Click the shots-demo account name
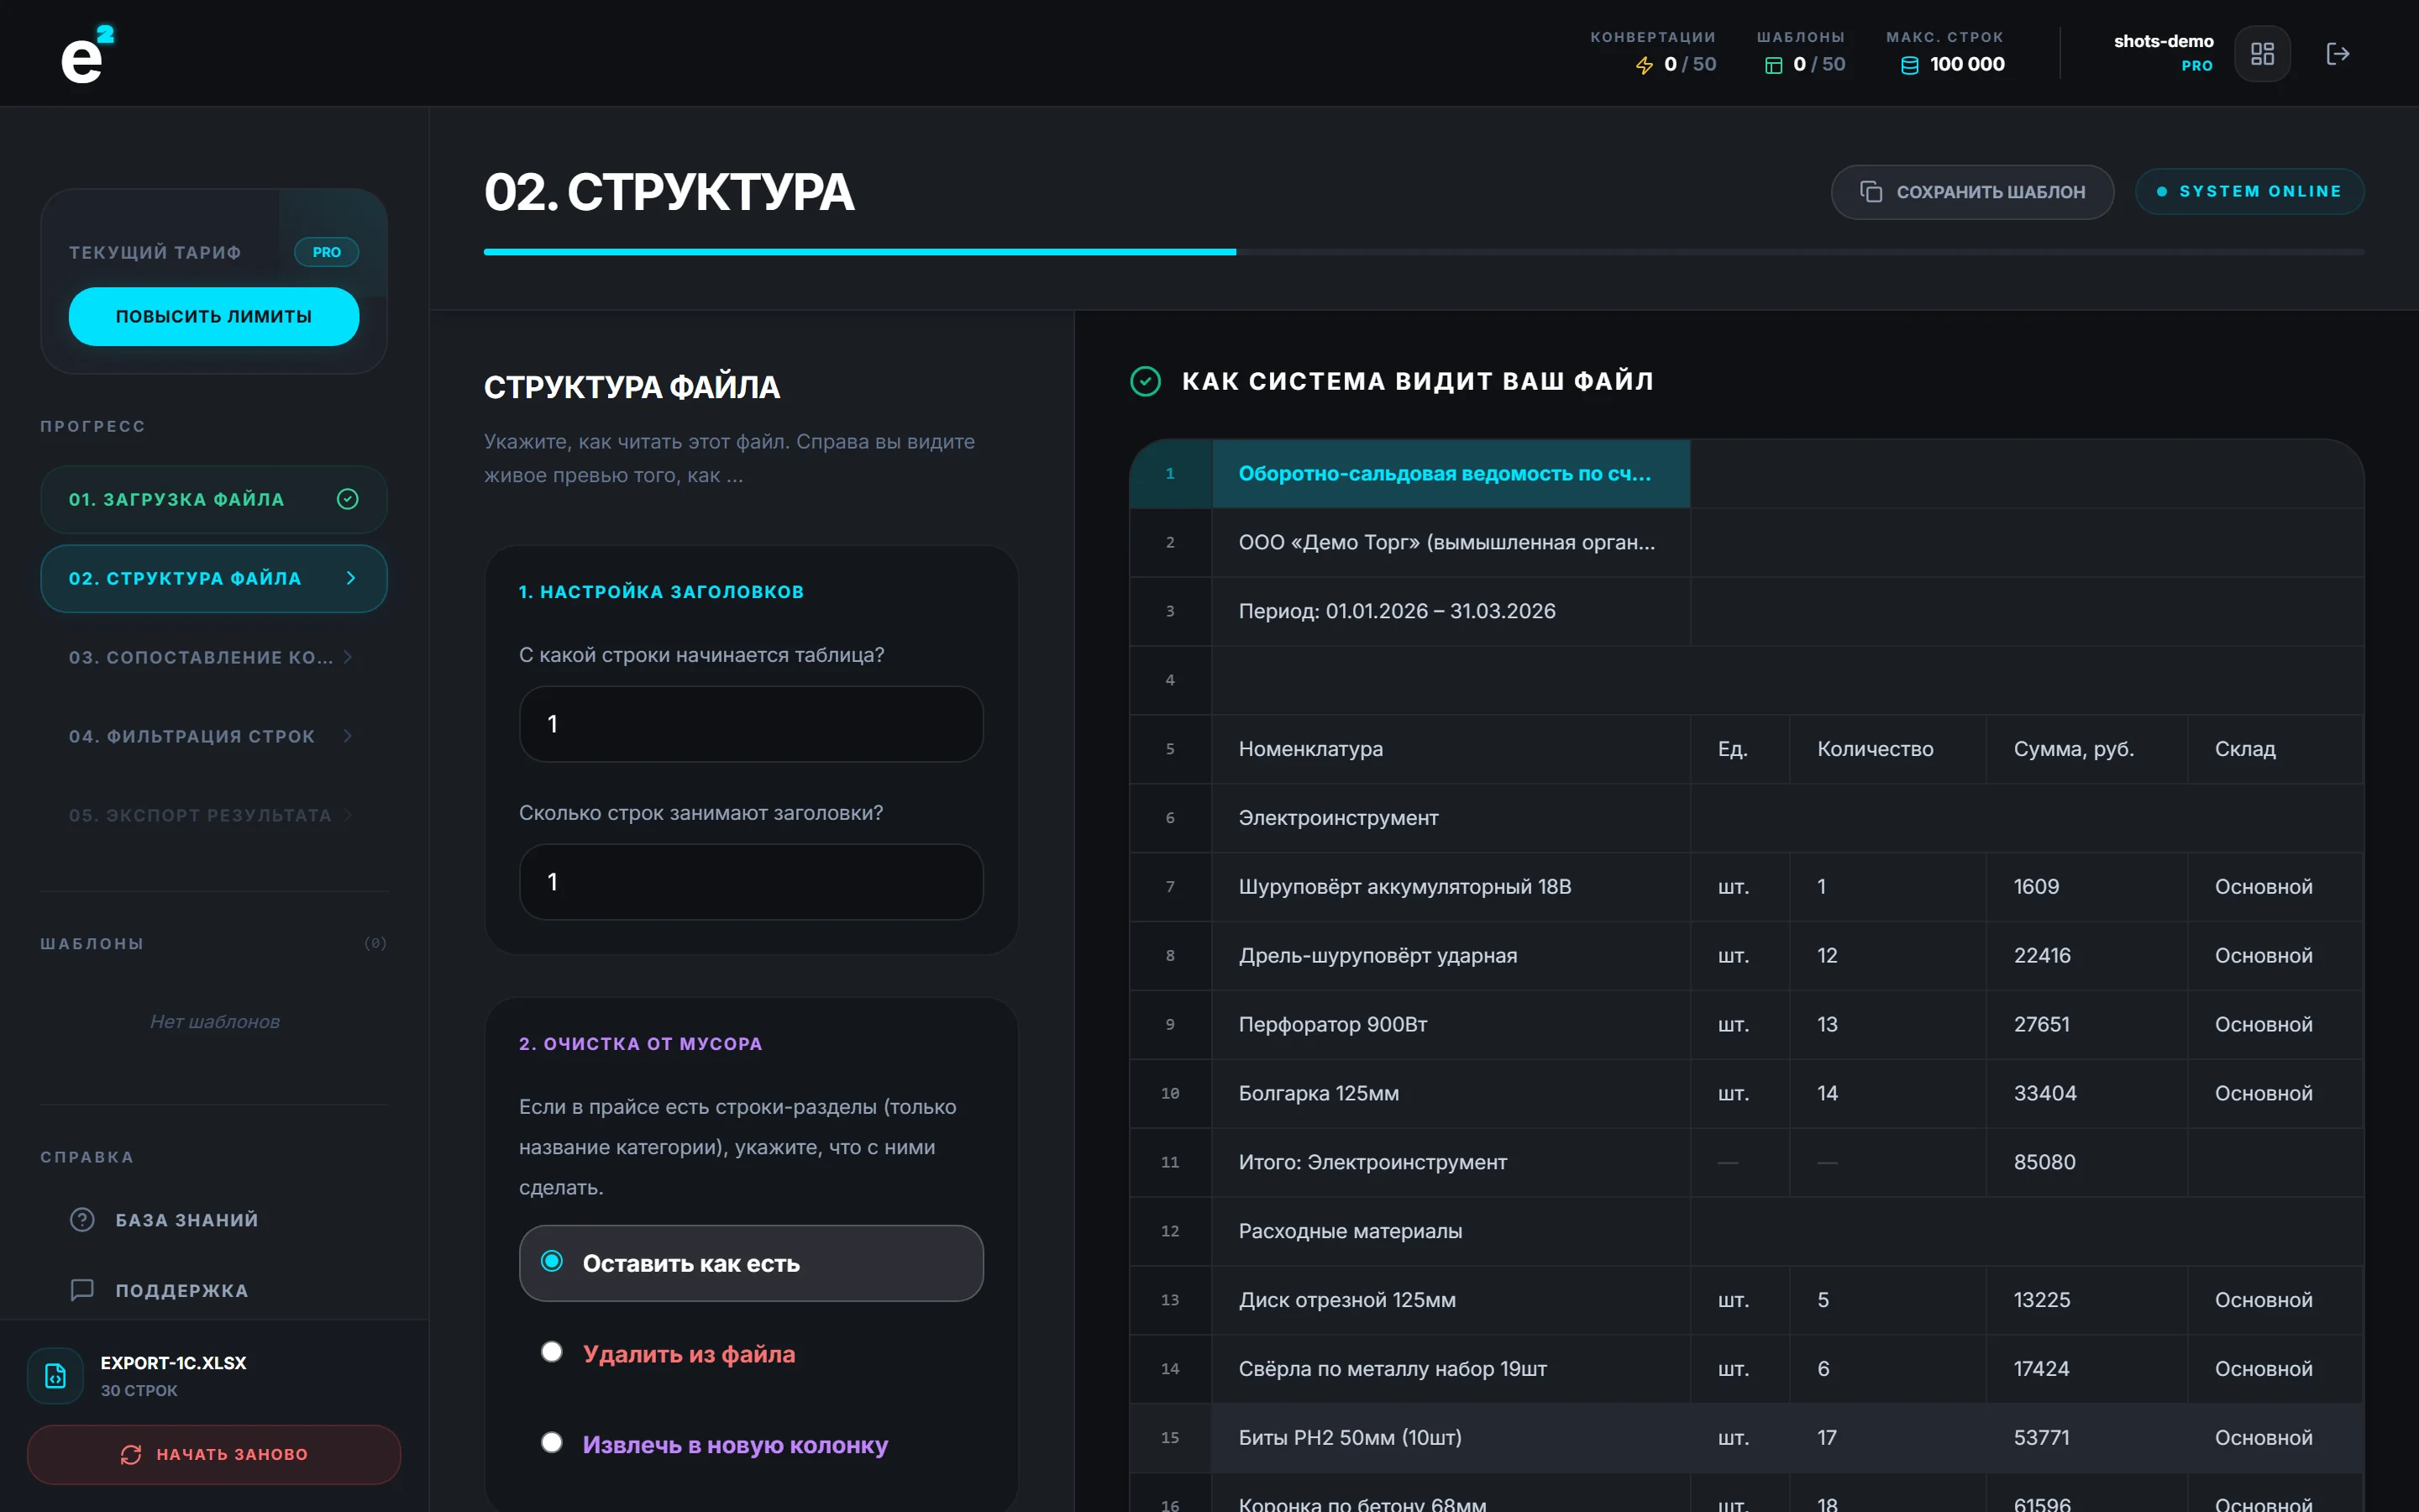Image resolution: width=2419 pixels, height=1512 pixels. pyautogui.click(x=2163, y=41)
